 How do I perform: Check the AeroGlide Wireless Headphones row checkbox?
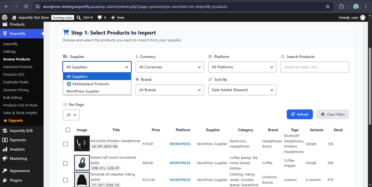point(65,144)
